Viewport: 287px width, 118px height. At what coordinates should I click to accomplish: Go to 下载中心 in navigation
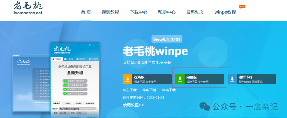[138, 12]
